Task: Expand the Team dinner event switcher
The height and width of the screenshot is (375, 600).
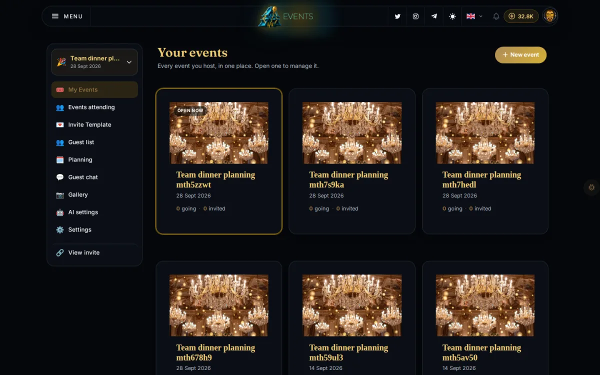Action: tap(94, 62)
